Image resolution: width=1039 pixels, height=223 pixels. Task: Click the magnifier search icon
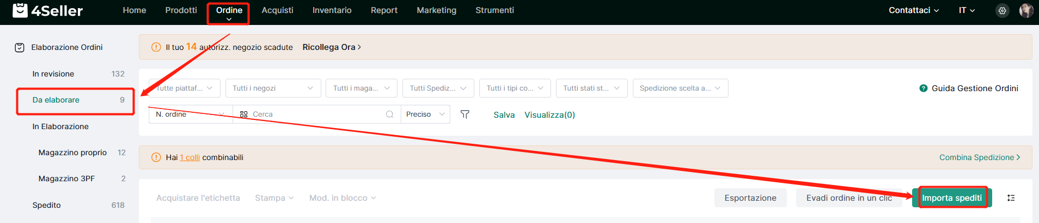[389, 114]
